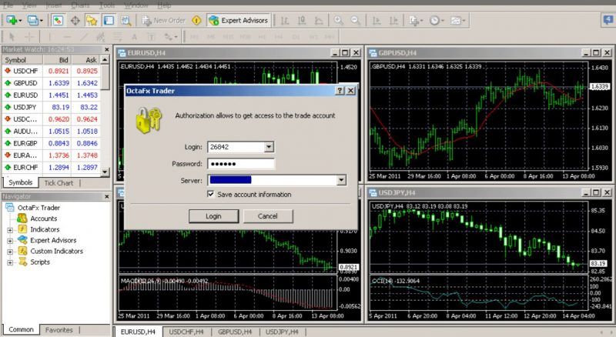Select the Equidistant Channel tool
Image resolution: width=616 pixels, height=337 pixels.
pyautogui.click(x=101, y=37)
